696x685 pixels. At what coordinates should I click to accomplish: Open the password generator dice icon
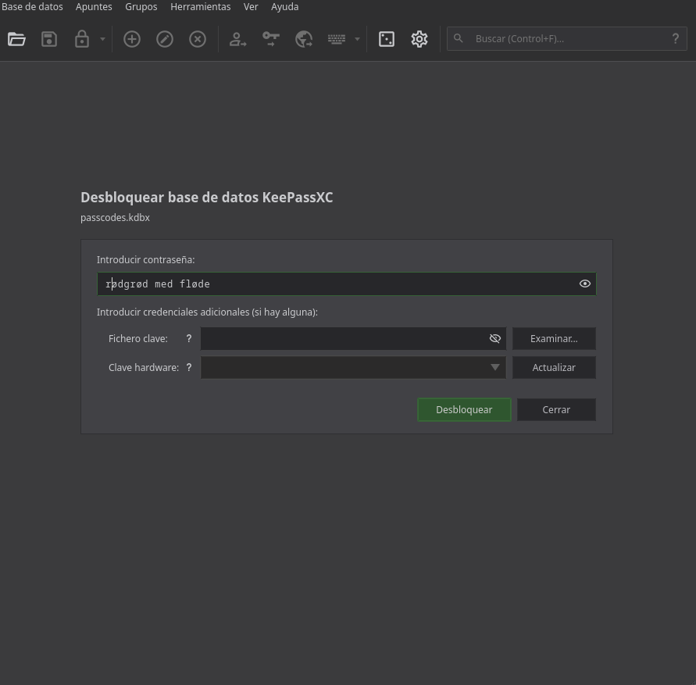387,39
